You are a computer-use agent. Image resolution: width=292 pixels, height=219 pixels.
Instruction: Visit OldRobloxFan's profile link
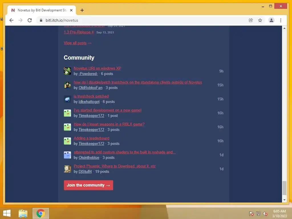pos(90,88)
